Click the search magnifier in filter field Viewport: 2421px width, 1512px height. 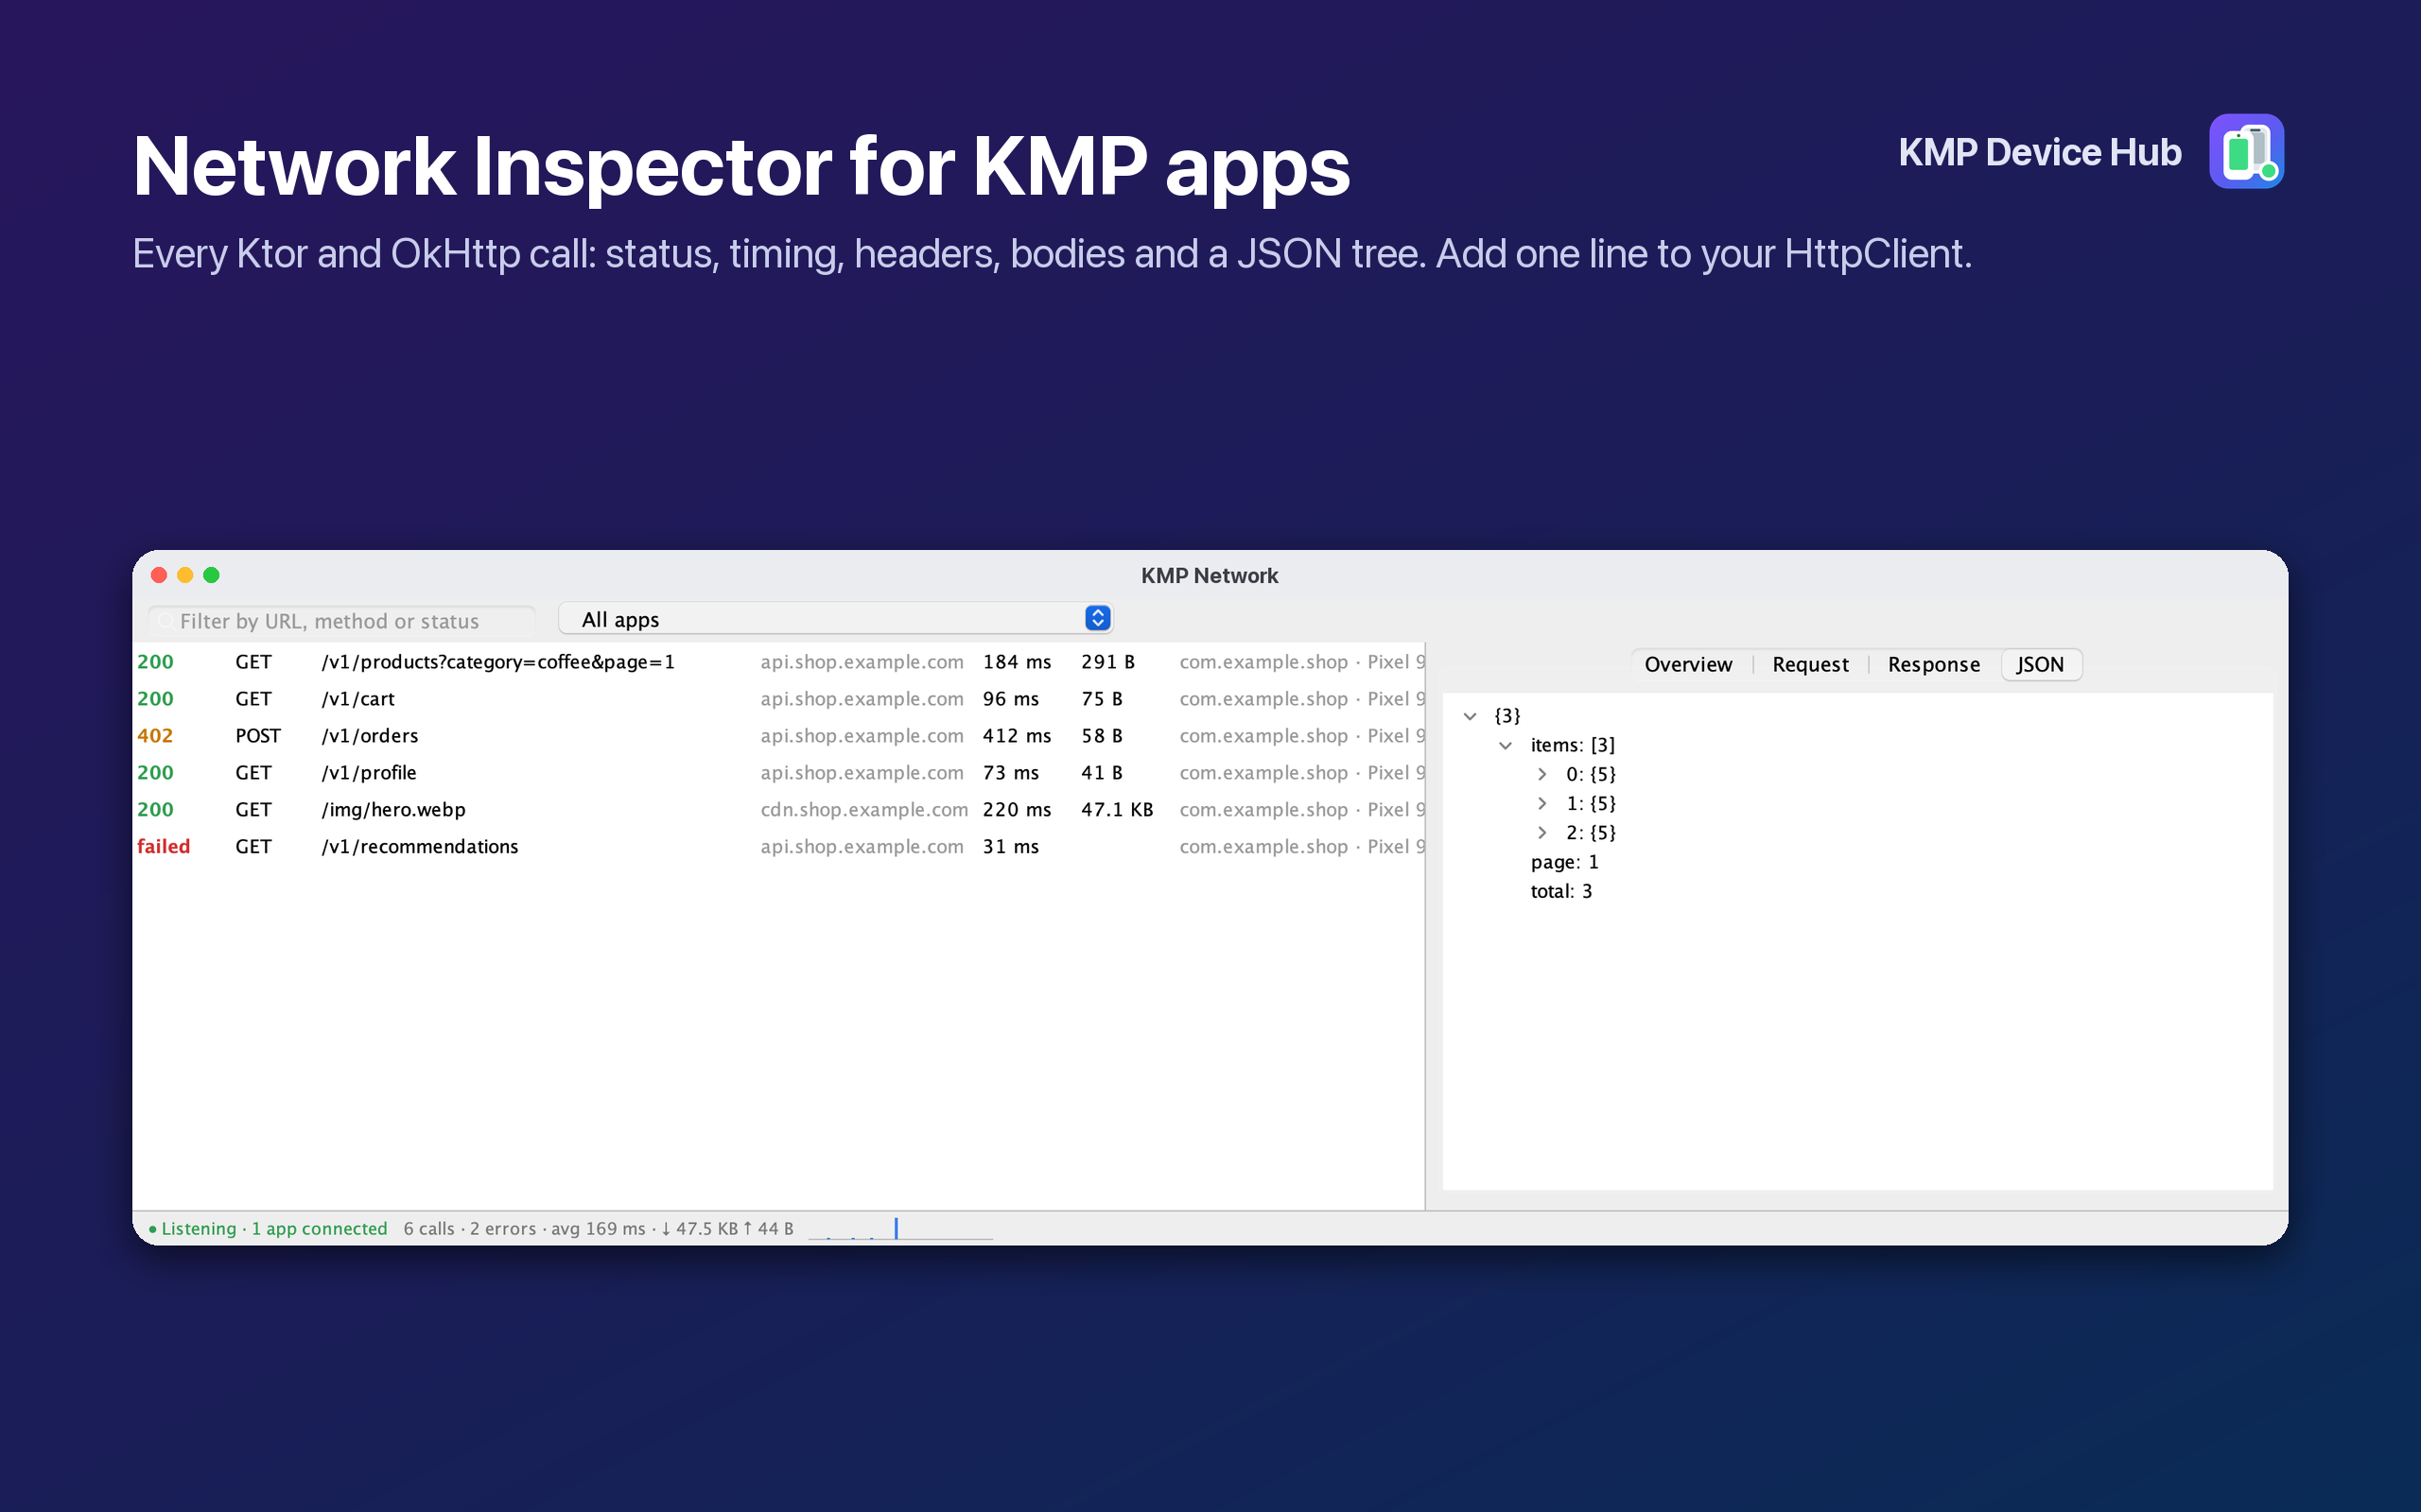pyautogui.click(x=166, y=621)
